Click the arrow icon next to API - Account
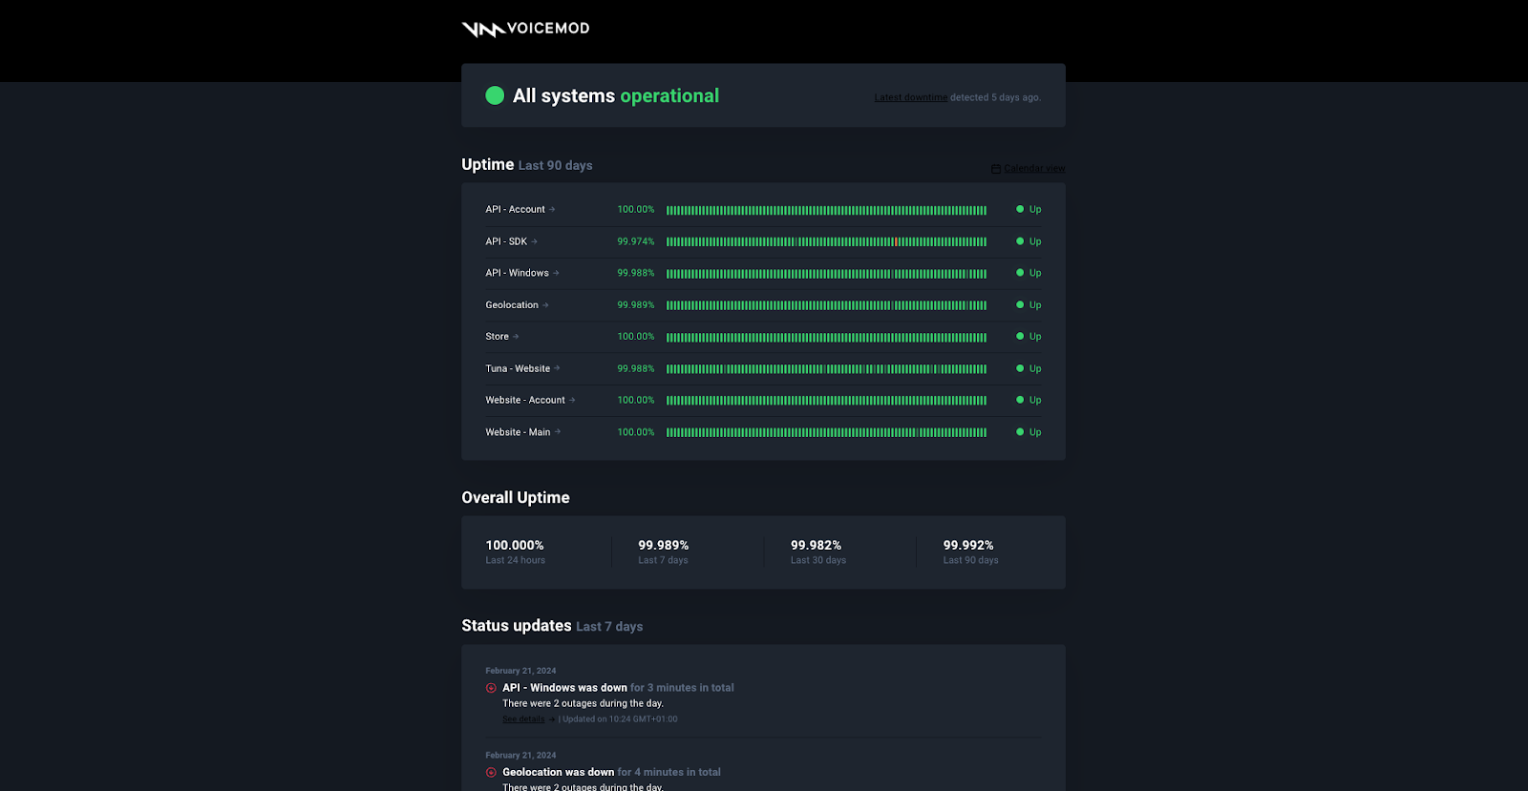Screen dimensions: 1528x791 click(x=552, y=209)
